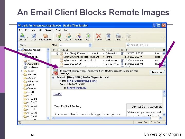Go to Next unread message
Viewport: 185px width, 139px height.
[x=88, y=37]
